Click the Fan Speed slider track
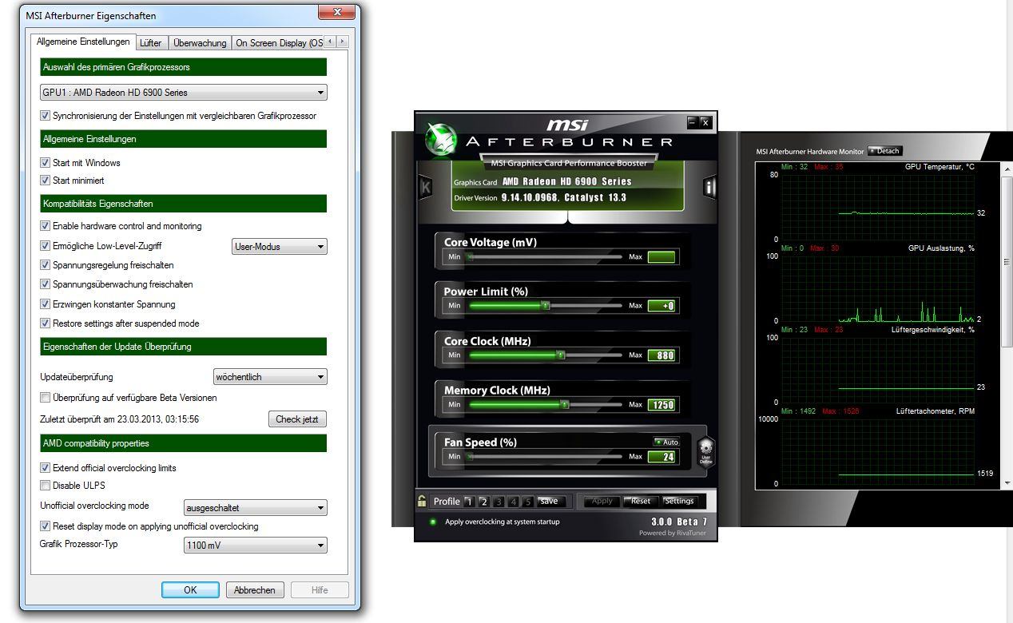Screen dimensions: 1013x623 tap(545, 457)
